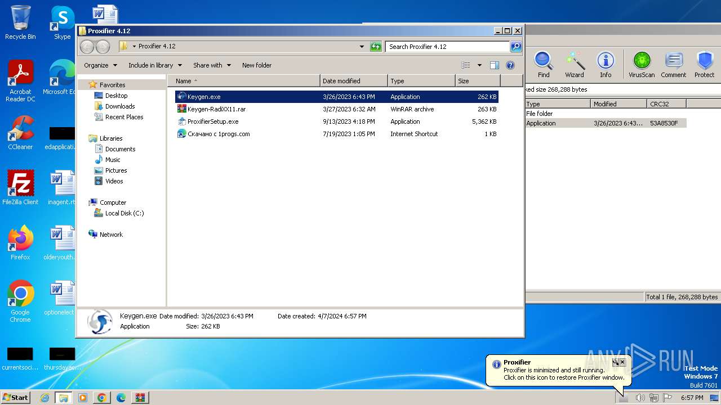This screenshot has width=721, height=405.
Task: Open the Start menu
Action: click(15, 397)
